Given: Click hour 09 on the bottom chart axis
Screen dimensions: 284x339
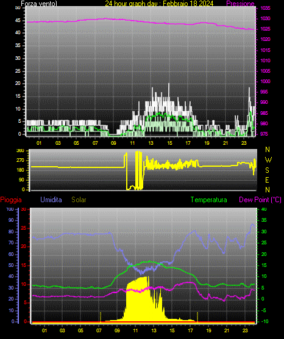Looking at the screenshot, I should pyautogui.click(x=117, y=330).
